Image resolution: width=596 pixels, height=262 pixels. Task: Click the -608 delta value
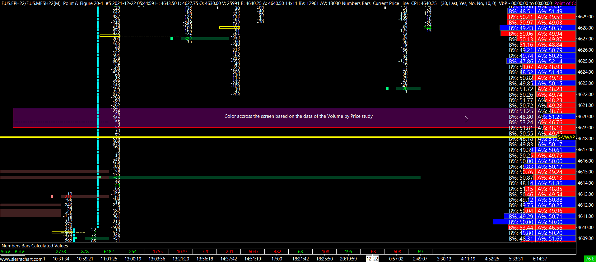tap(396, 252)
